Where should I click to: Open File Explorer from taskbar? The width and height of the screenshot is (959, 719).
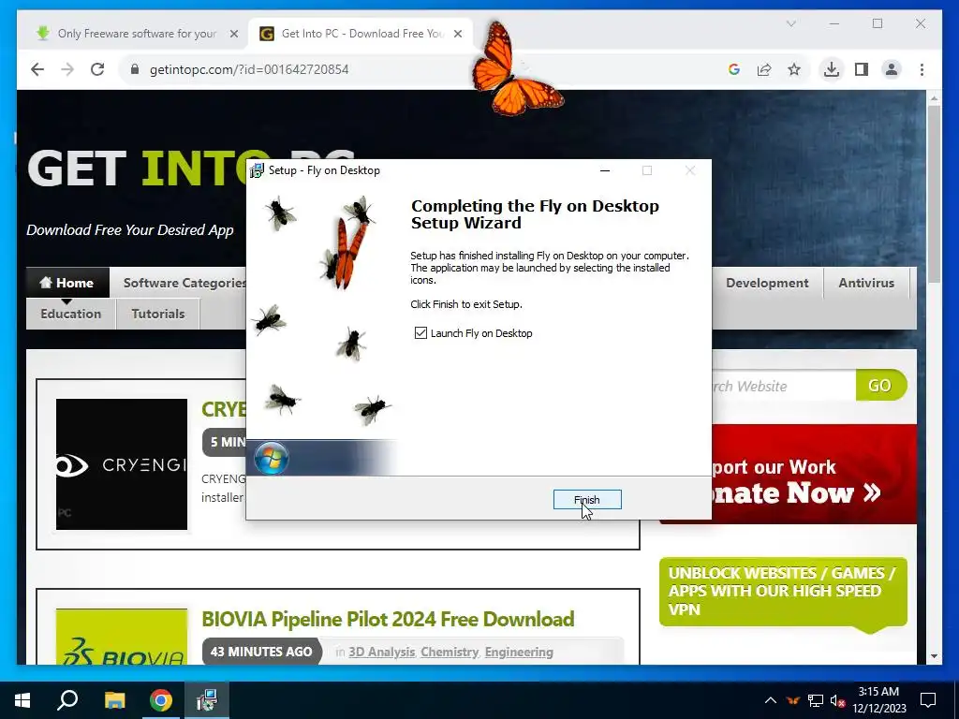click(114, 700)
